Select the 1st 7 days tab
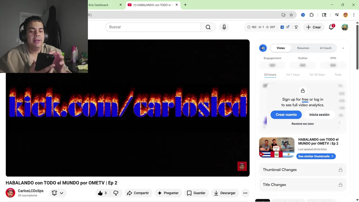Image resolution: width=359 pixels, height=202 pixels. pos(293,75)
